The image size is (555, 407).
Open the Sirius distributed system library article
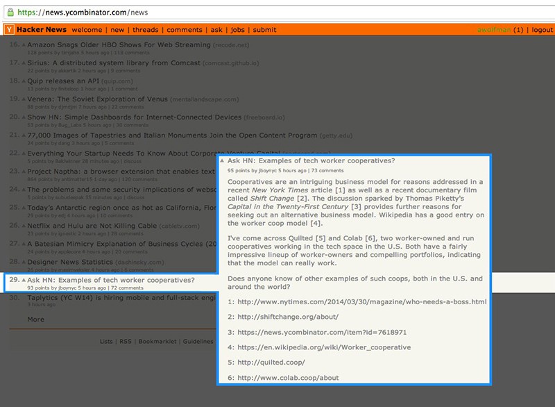tap(114, 63)
